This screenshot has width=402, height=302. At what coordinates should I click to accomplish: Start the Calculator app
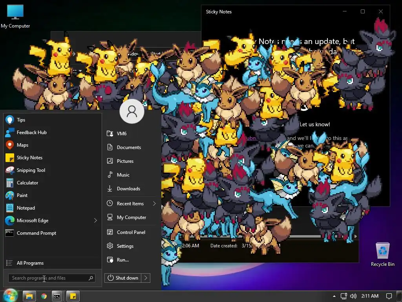53,182
